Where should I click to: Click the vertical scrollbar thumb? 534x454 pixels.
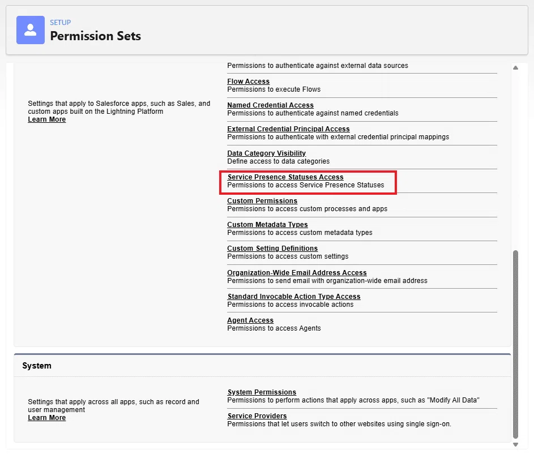coord(516,344)
